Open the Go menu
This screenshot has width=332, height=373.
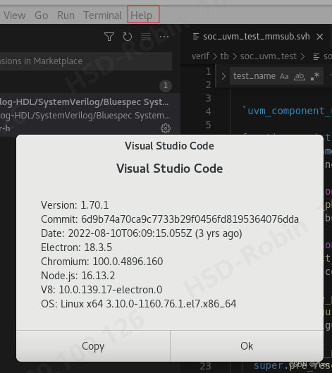point(42,16)
